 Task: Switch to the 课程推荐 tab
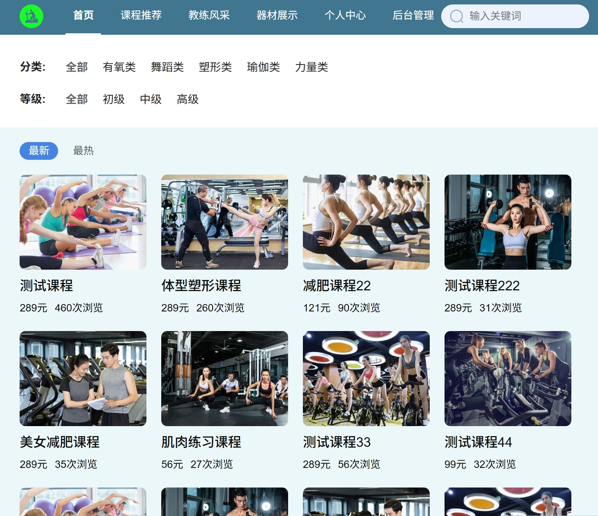(141, 16)
